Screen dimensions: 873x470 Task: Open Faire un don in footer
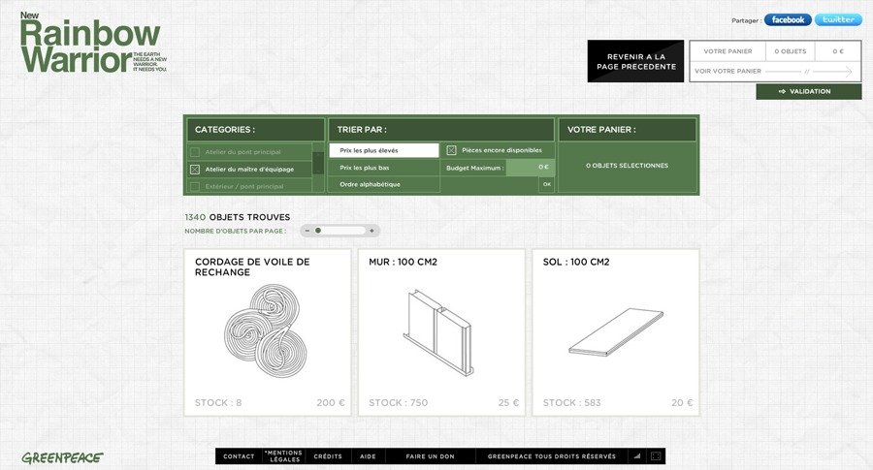[430, 456]
